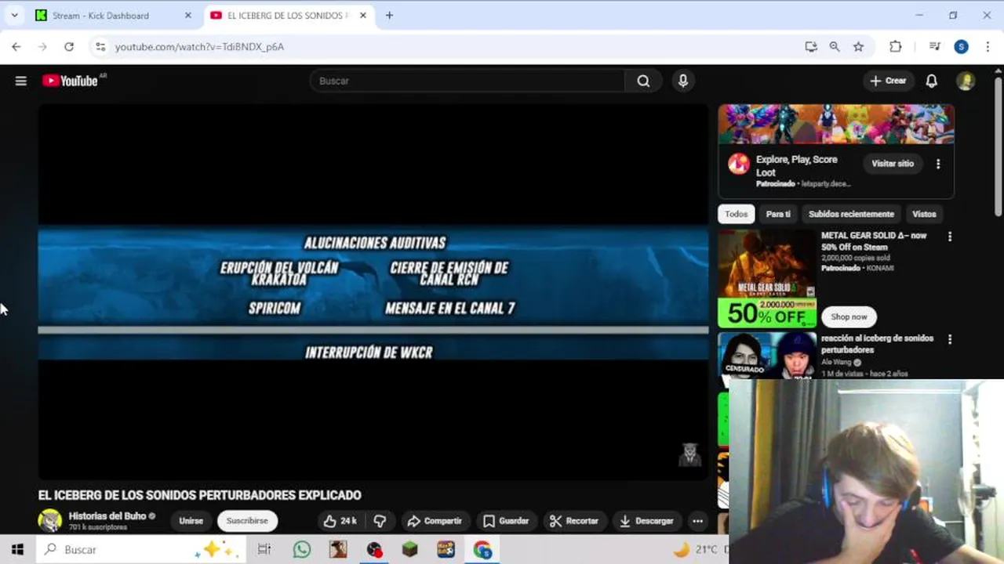1004x564 pixels.
Task: Open Chrome three-dot menu
Action: pyautogui.click(x=988, y=47)
